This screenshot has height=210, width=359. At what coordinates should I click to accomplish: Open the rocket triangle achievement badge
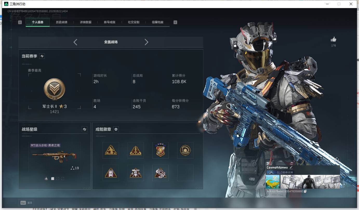[x=136, y=150]
